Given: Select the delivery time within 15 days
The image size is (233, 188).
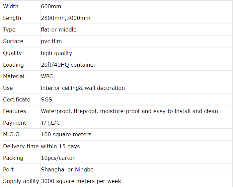Looking at the screenshot, I should click(60, 147).
